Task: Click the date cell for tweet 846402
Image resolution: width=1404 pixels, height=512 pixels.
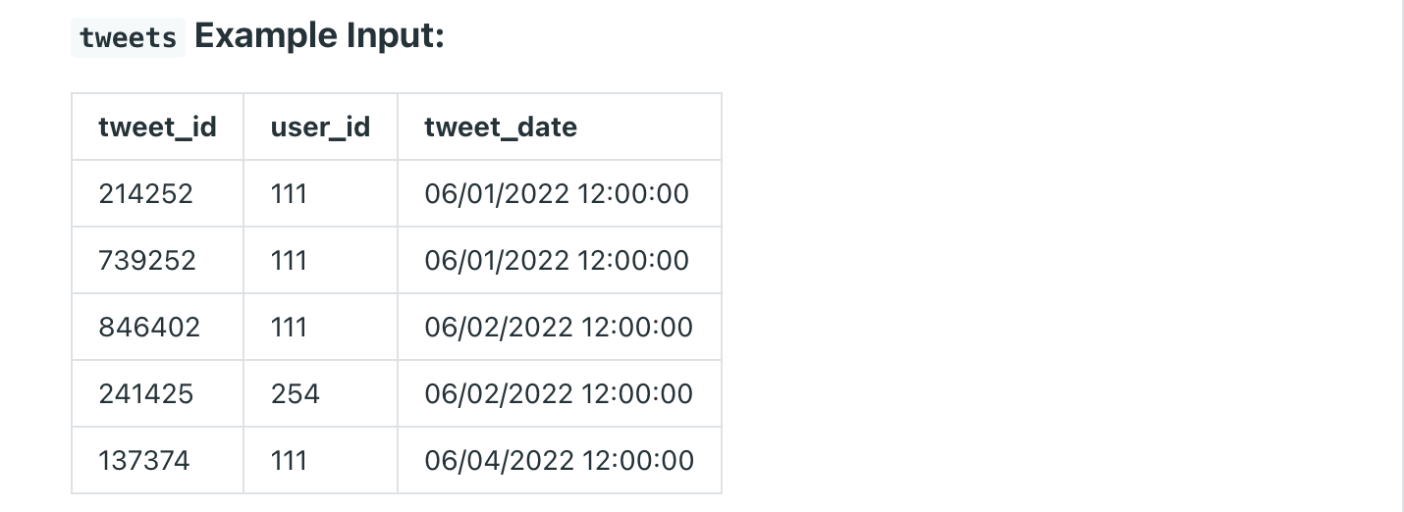Action: [x=559, y=327]
